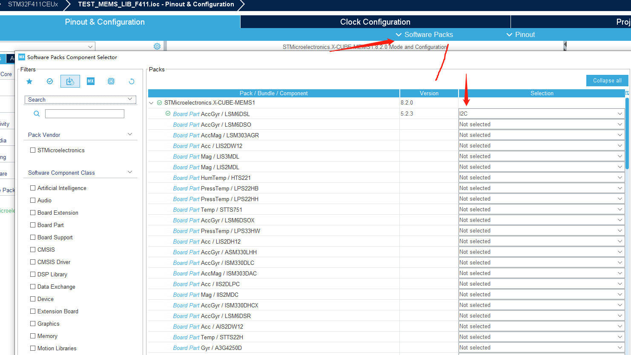Enable the Artificial Intelligence class filter
Image resolution: width=631 pixels, height=355 pixels.
point(33,188)
